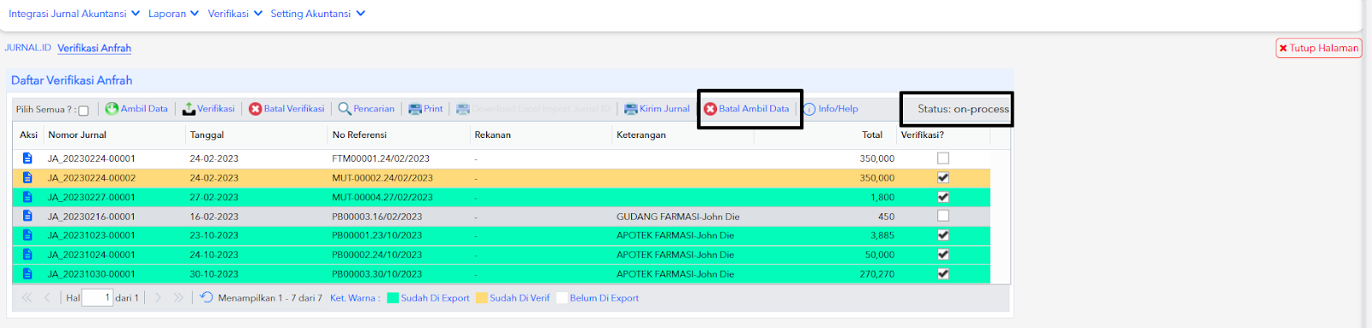
Task: Expand Integrasi Jurnal Akuntansi menu
Action: click(75, 14)
